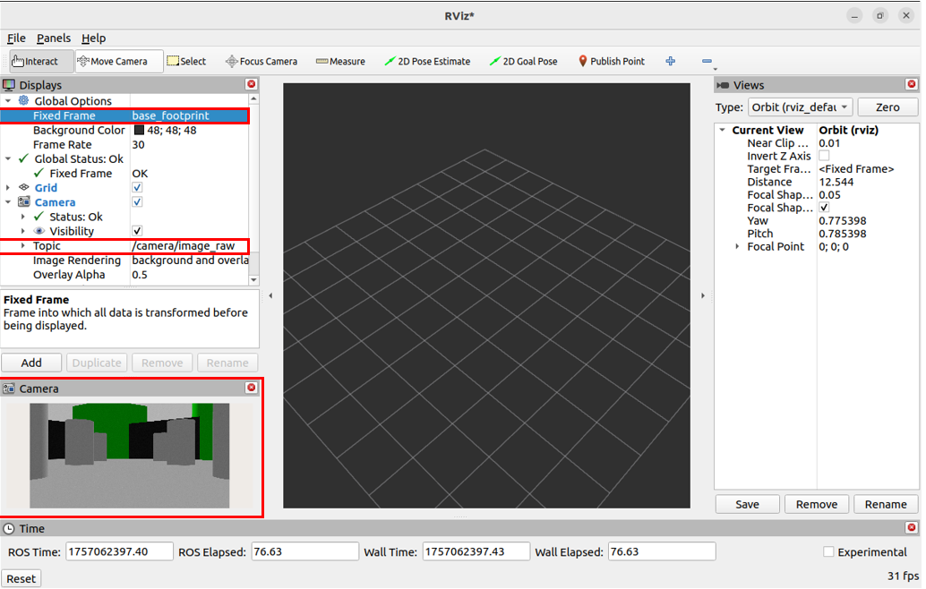Add a new tool with plus icon
The height and width of the screenshot is (589, 926).
click(x=671, y=61)
